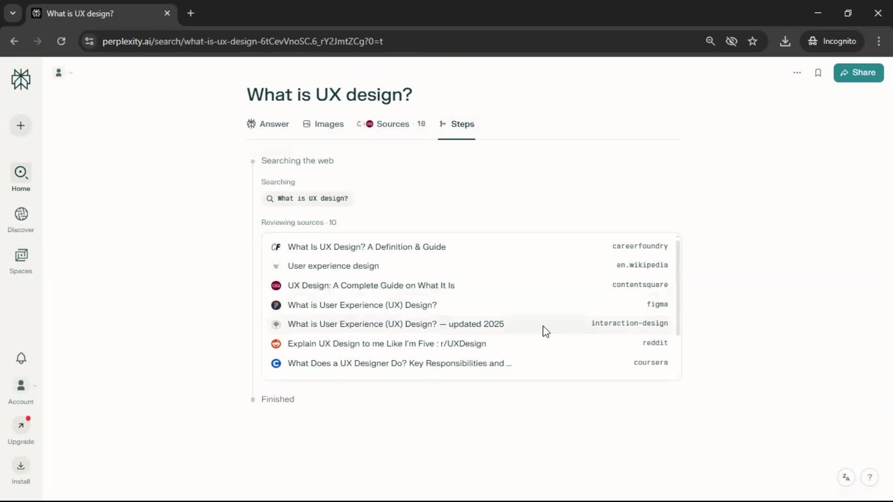Image resolution: width=893 pixels, height=502 pixels.
Task: Start a new thread with the plus icon
Action: tap(20, 125)
